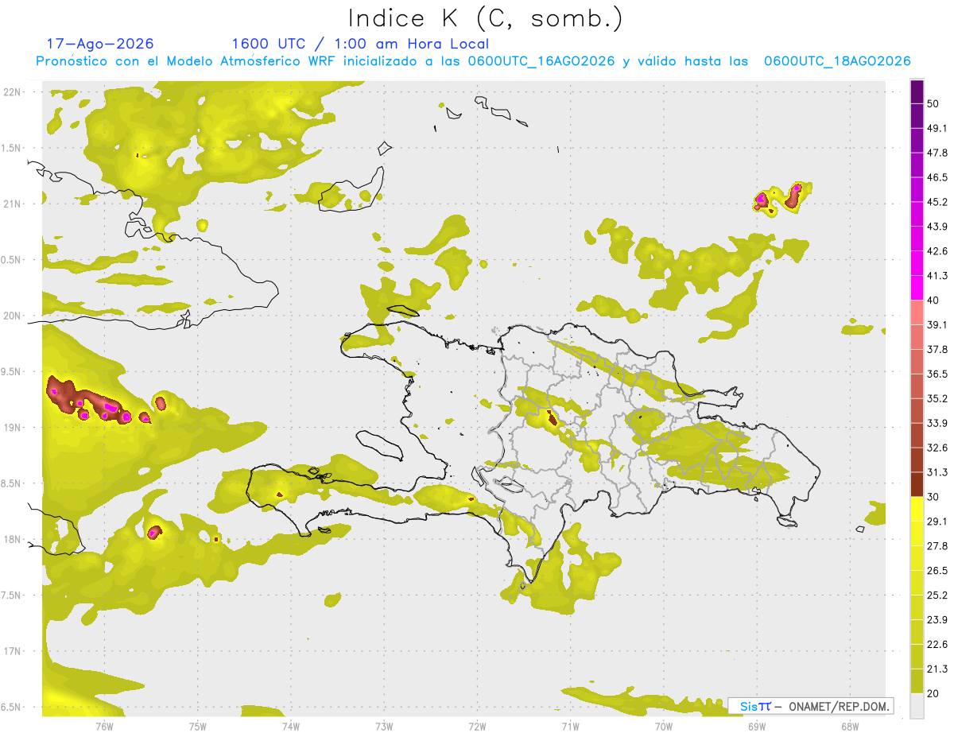This screenshot has width=954, height=737.
Task: Click the "32.6" value on the color scale
Action: point(938,448)
